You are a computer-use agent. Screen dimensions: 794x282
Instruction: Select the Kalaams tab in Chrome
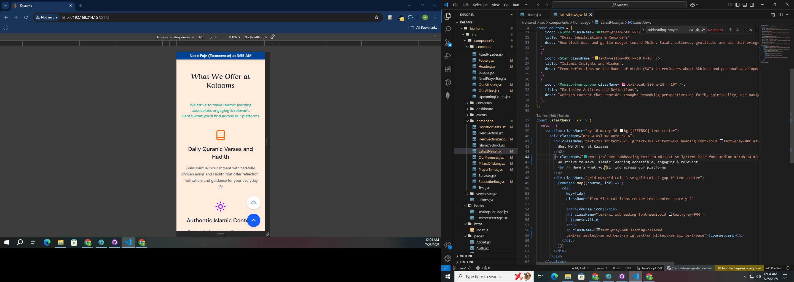[x=42, y=6]
